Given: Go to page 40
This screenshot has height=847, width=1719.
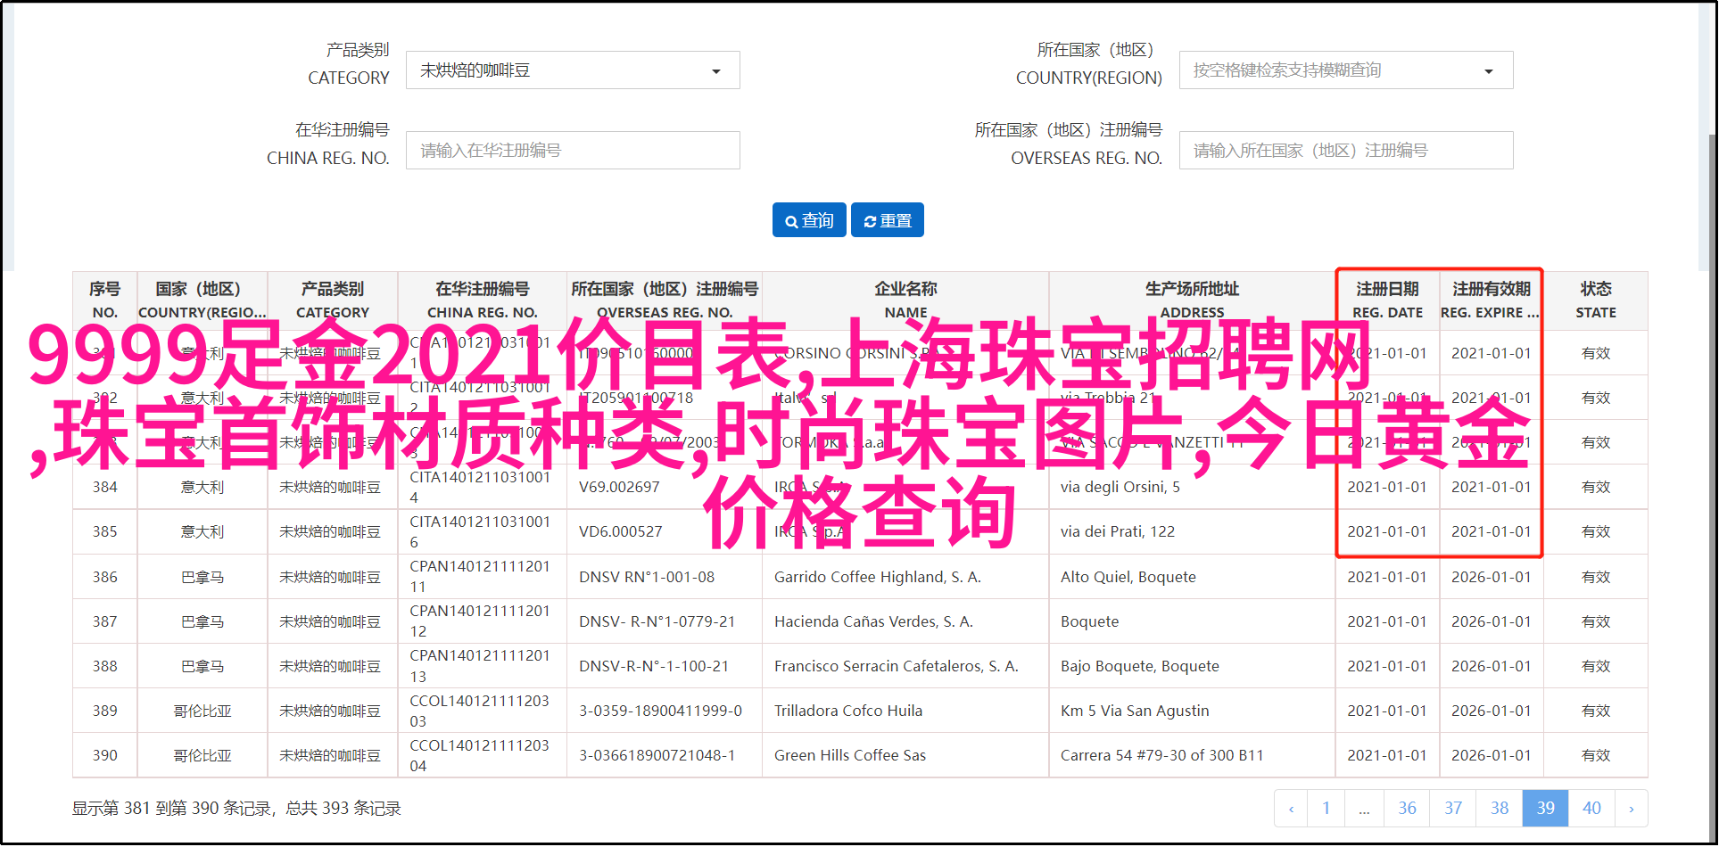Looking at the screenshot, I should coord(1591,809).
